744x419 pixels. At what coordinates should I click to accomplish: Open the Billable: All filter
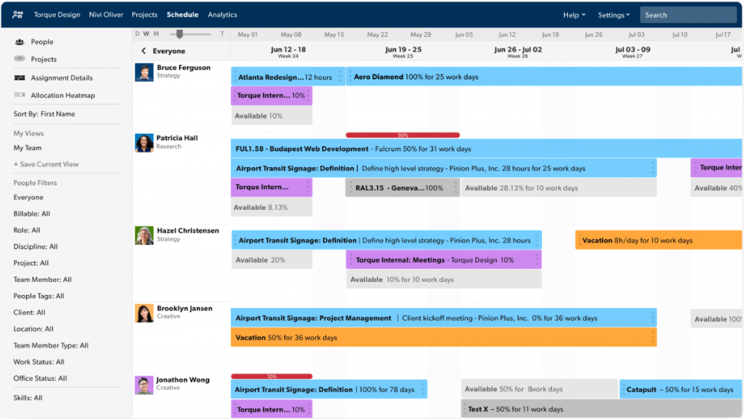pos(32,214)
